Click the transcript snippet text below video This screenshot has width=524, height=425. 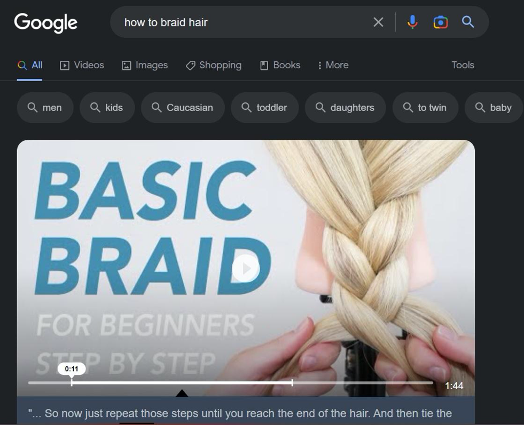coord(240,413)
